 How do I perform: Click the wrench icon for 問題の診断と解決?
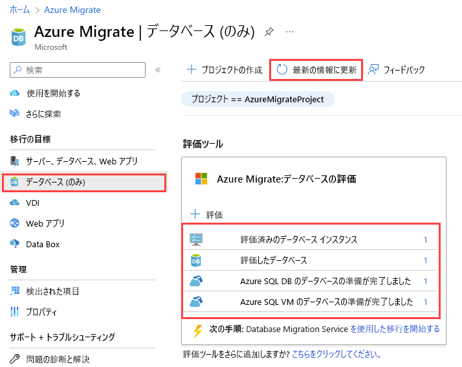[14, 359]
